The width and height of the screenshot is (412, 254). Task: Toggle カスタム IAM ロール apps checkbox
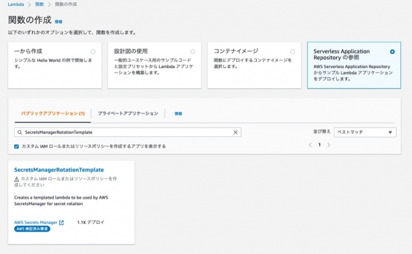pyautogui.click(x=16, y=147)
